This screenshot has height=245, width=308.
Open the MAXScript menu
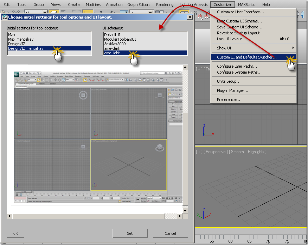click(x=246, y=5)
